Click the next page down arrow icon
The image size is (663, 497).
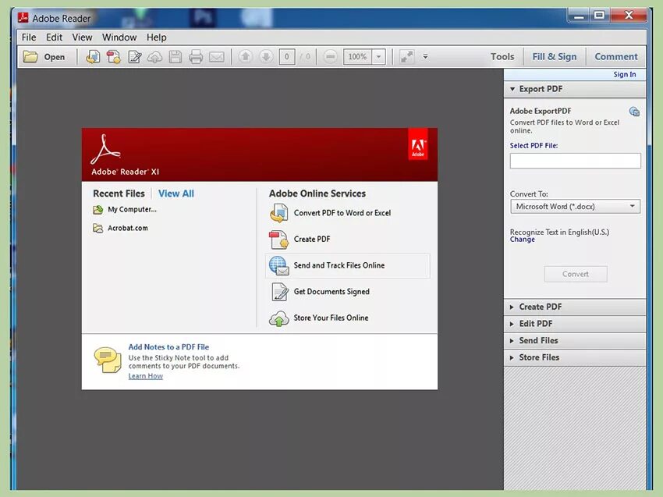coord(266,56)
